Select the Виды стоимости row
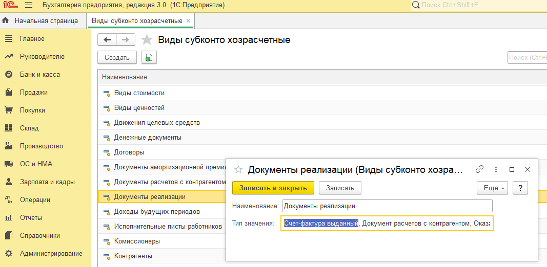 coord(322,93)
